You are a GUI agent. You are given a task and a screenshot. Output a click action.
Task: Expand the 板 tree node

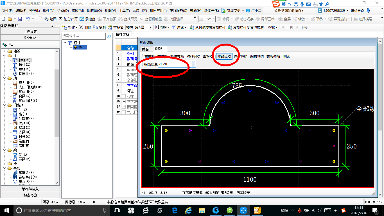[4, 164]
